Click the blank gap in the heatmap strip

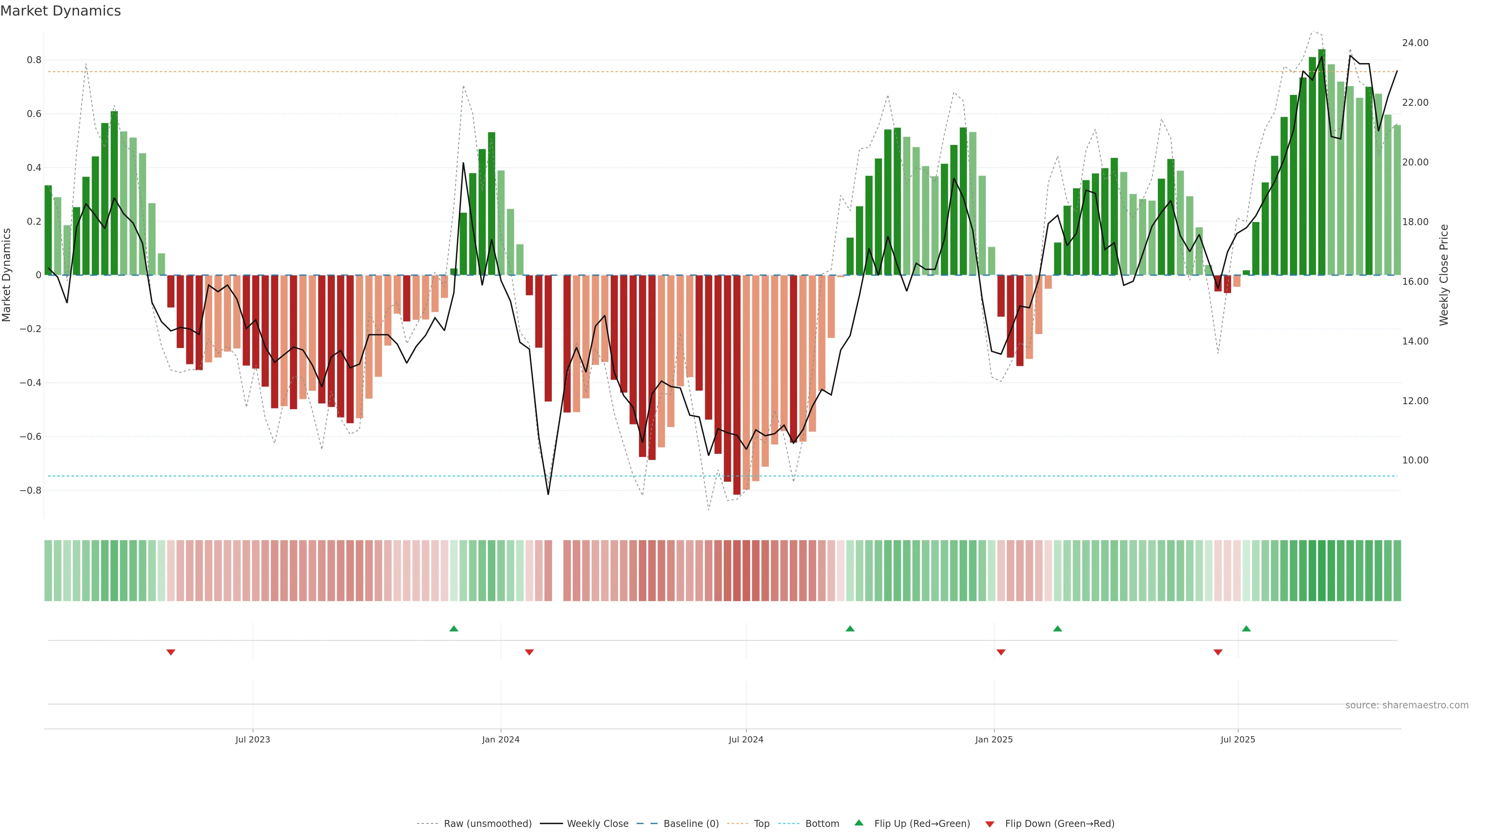click(x=558, y=571)
